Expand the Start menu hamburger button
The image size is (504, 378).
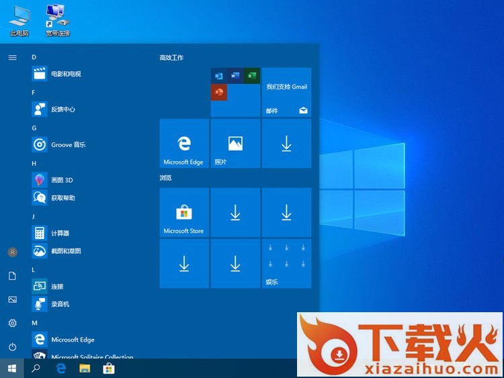[x=12, y=58]
